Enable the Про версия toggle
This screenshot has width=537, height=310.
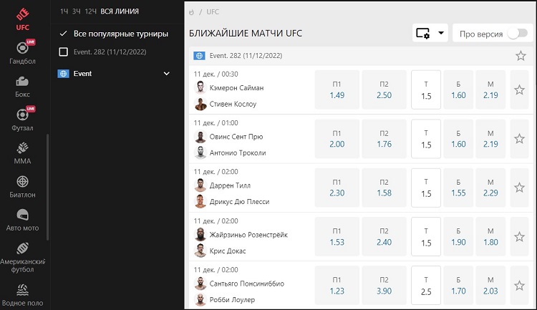(x=516, y=34)
